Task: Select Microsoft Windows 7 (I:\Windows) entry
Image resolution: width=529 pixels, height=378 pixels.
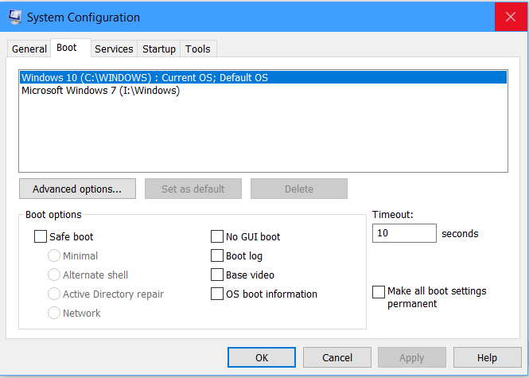Action: (x=263, y=91)
